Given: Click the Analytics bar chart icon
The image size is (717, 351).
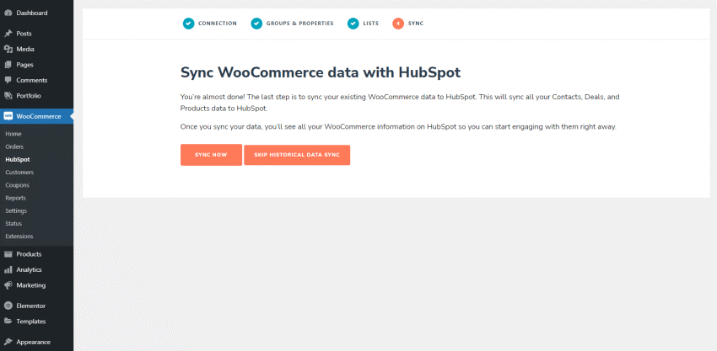Looking at the screenshot, I should 8,270.
